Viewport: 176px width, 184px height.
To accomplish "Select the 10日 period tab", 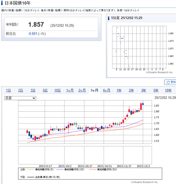I will tap(57, 90).
